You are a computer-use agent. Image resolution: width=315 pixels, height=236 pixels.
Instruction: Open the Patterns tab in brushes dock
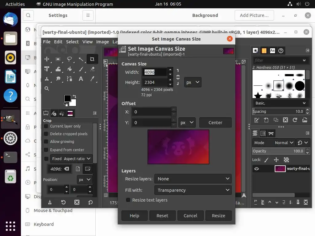click(x=264, y=51)
